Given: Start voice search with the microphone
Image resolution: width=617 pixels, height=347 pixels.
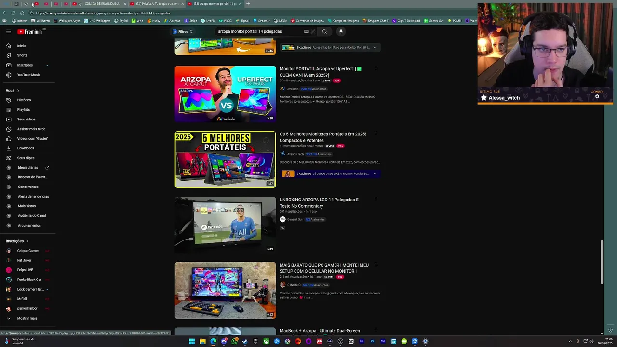Looking at the screenshot, I should click(x=341, y=31).
